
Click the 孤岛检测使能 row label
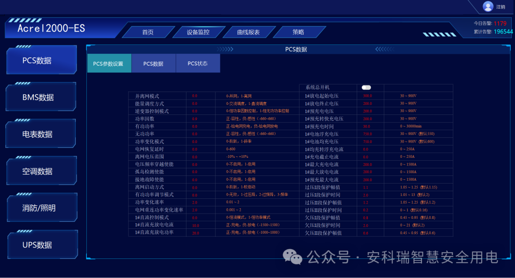tap(149, 172)
